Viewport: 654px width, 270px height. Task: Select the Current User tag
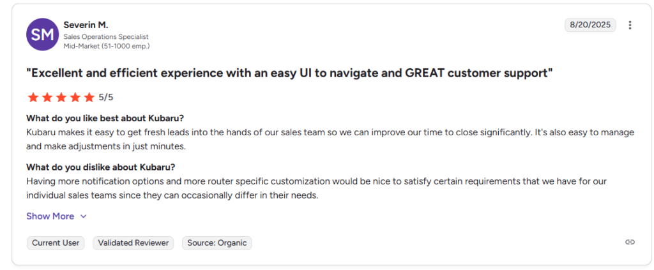point(56,243)
